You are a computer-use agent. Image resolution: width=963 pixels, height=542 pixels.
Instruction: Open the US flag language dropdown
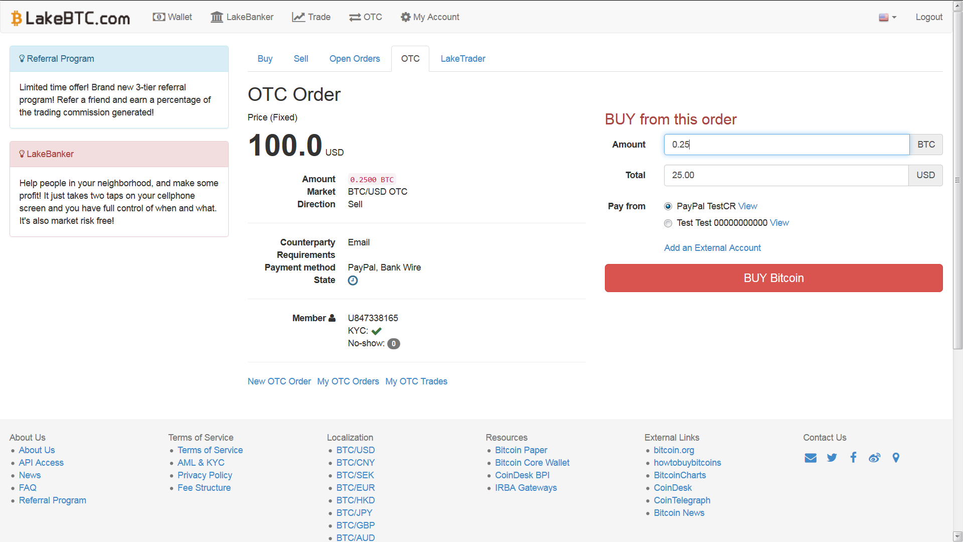click(x=887, y=18)
